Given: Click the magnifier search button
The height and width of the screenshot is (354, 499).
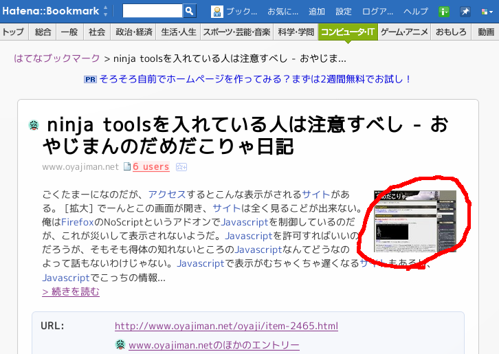Looking at the screenshot, I should [190, 11].
